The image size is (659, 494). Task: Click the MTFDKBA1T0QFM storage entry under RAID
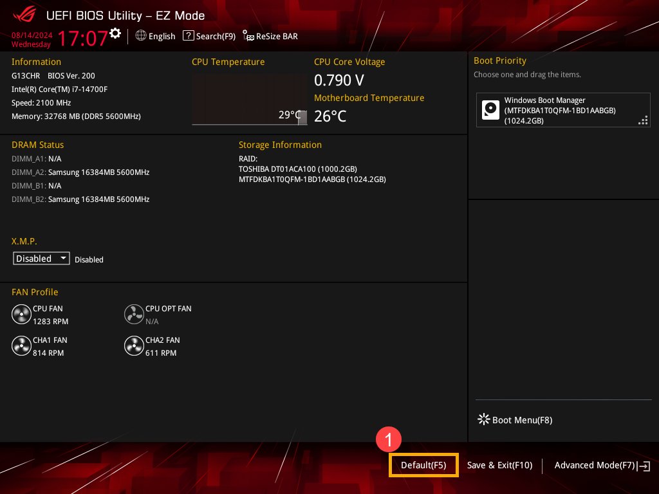pyautogui.click(x=312, y=179)
